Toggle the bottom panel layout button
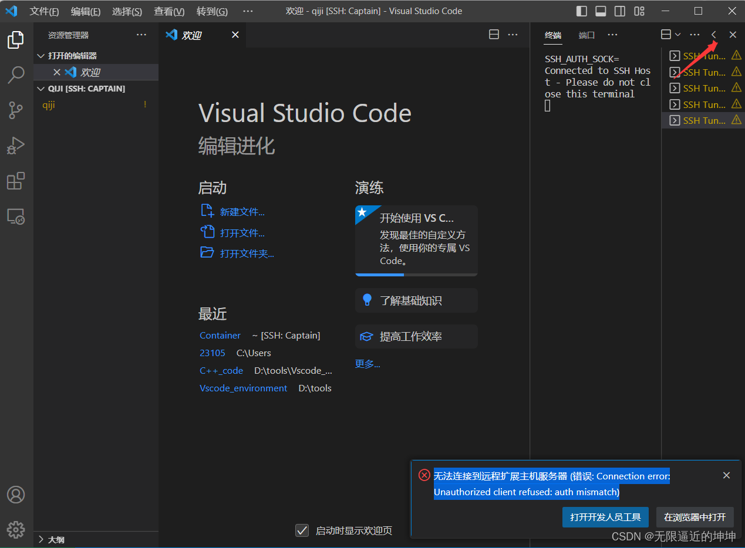 pos(601,11)
